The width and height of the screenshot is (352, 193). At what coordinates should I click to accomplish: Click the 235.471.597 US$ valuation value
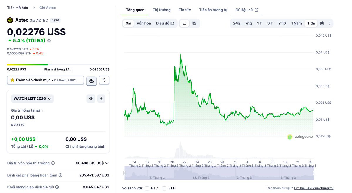pos(94,175)
